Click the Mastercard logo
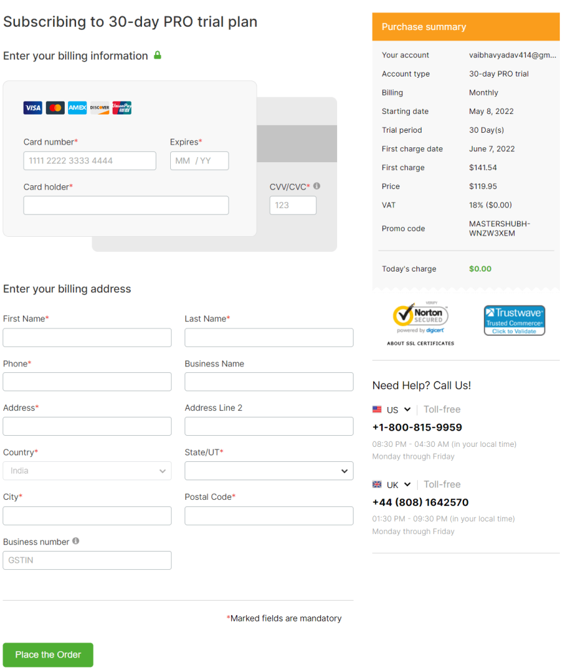This screenshot has height=670, width=565. [x=55, y=108]
